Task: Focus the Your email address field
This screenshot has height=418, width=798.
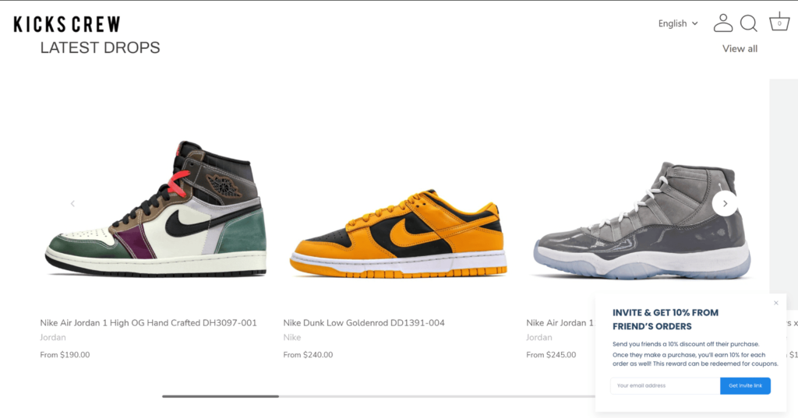Action: (666, 385)
